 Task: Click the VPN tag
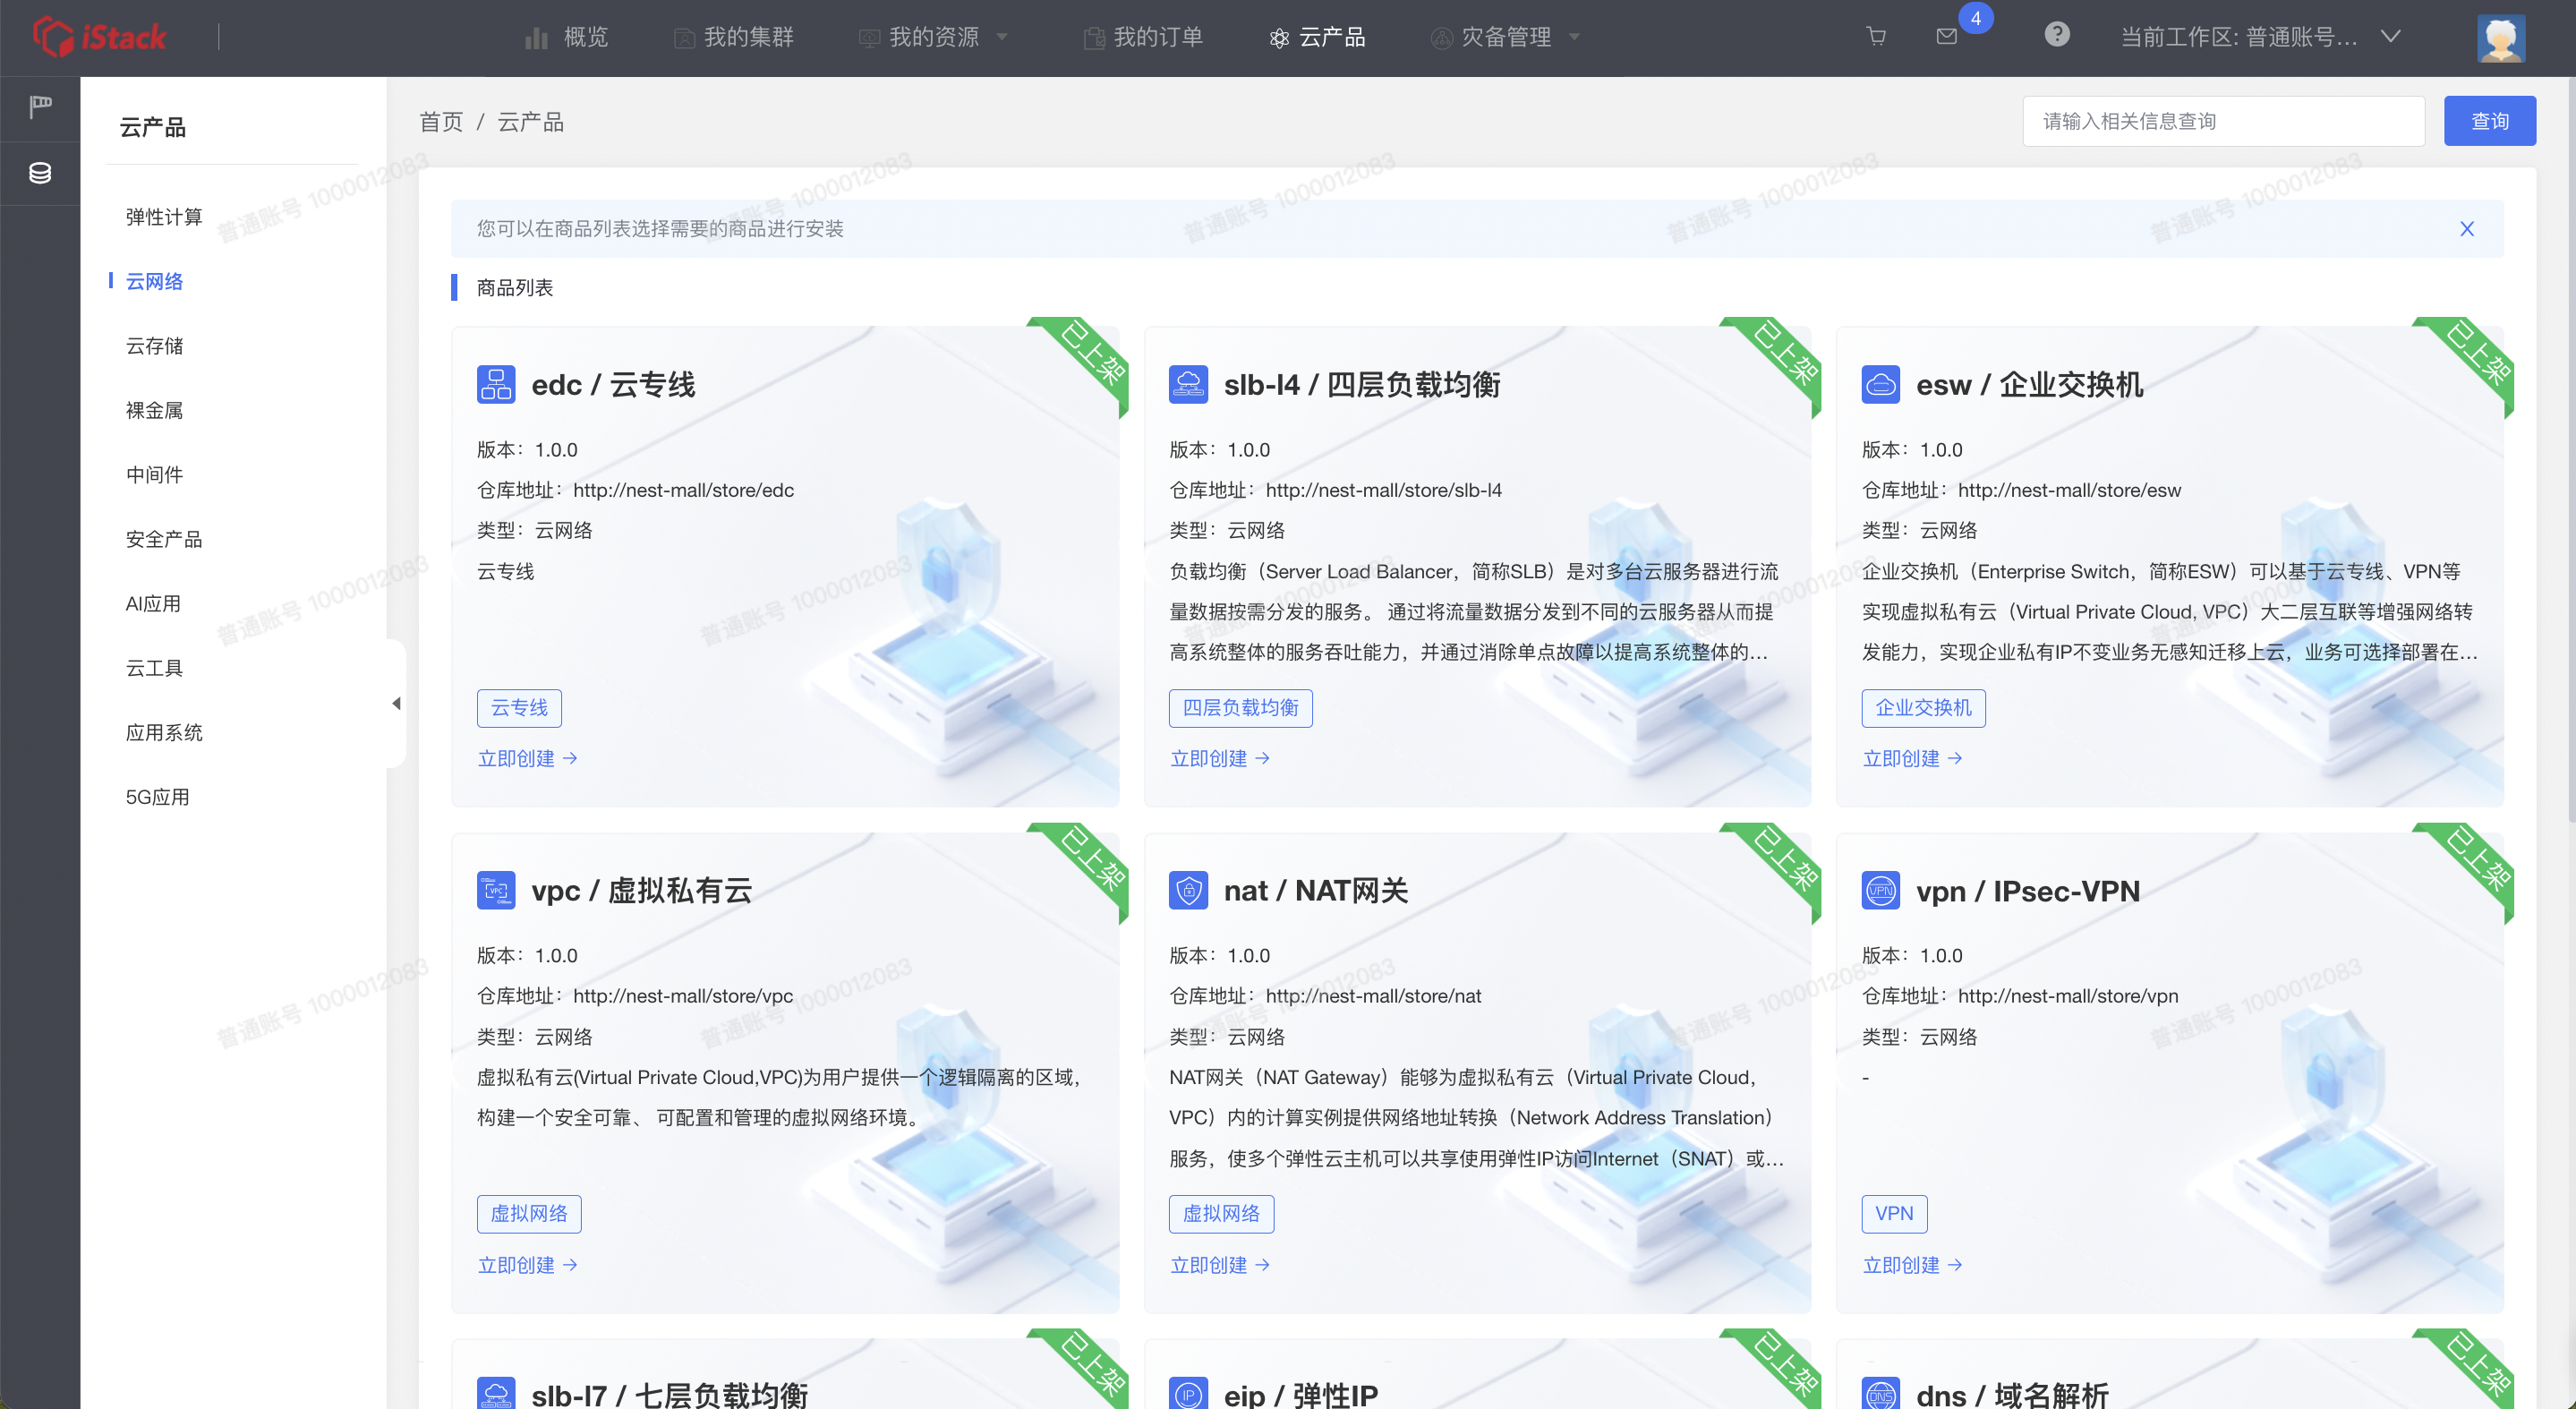tap(1894, 1214)
